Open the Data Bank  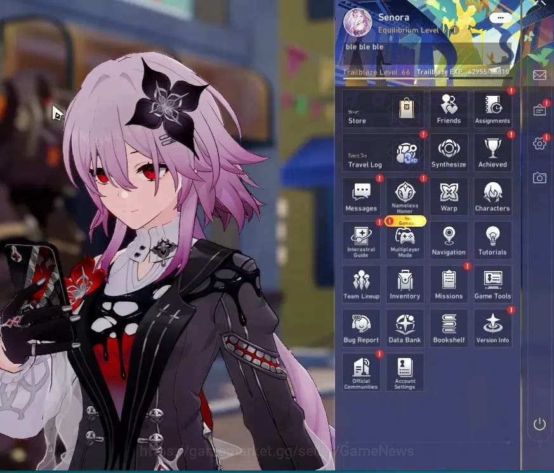(405, 328)
